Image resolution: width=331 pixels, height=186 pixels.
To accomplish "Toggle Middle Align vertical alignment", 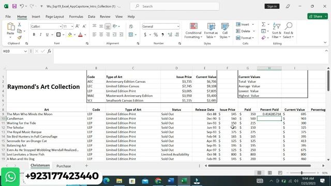I will [x=101, y=26].
